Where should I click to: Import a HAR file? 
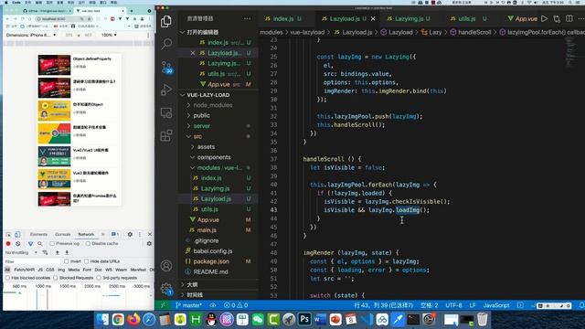tap(57, 252)
